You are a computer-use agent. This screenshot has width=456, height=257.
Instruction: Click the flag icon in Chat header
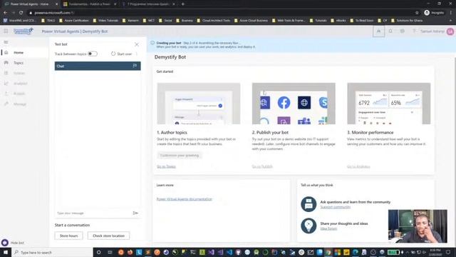tap(135, 66)
